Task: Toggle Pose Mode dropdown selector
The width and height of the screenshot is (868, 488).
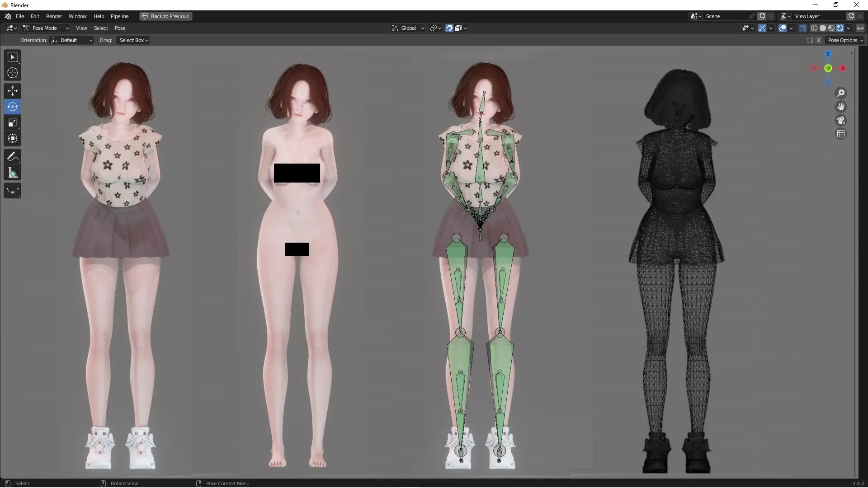Action: (45, 28)
